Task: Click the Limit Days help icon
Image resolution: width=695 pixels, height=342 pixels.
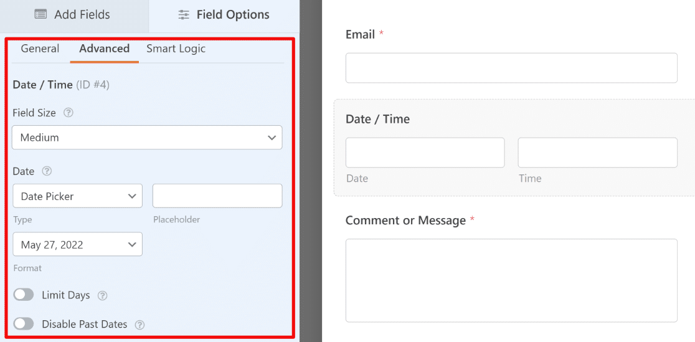Action: [x=102, y=295]
